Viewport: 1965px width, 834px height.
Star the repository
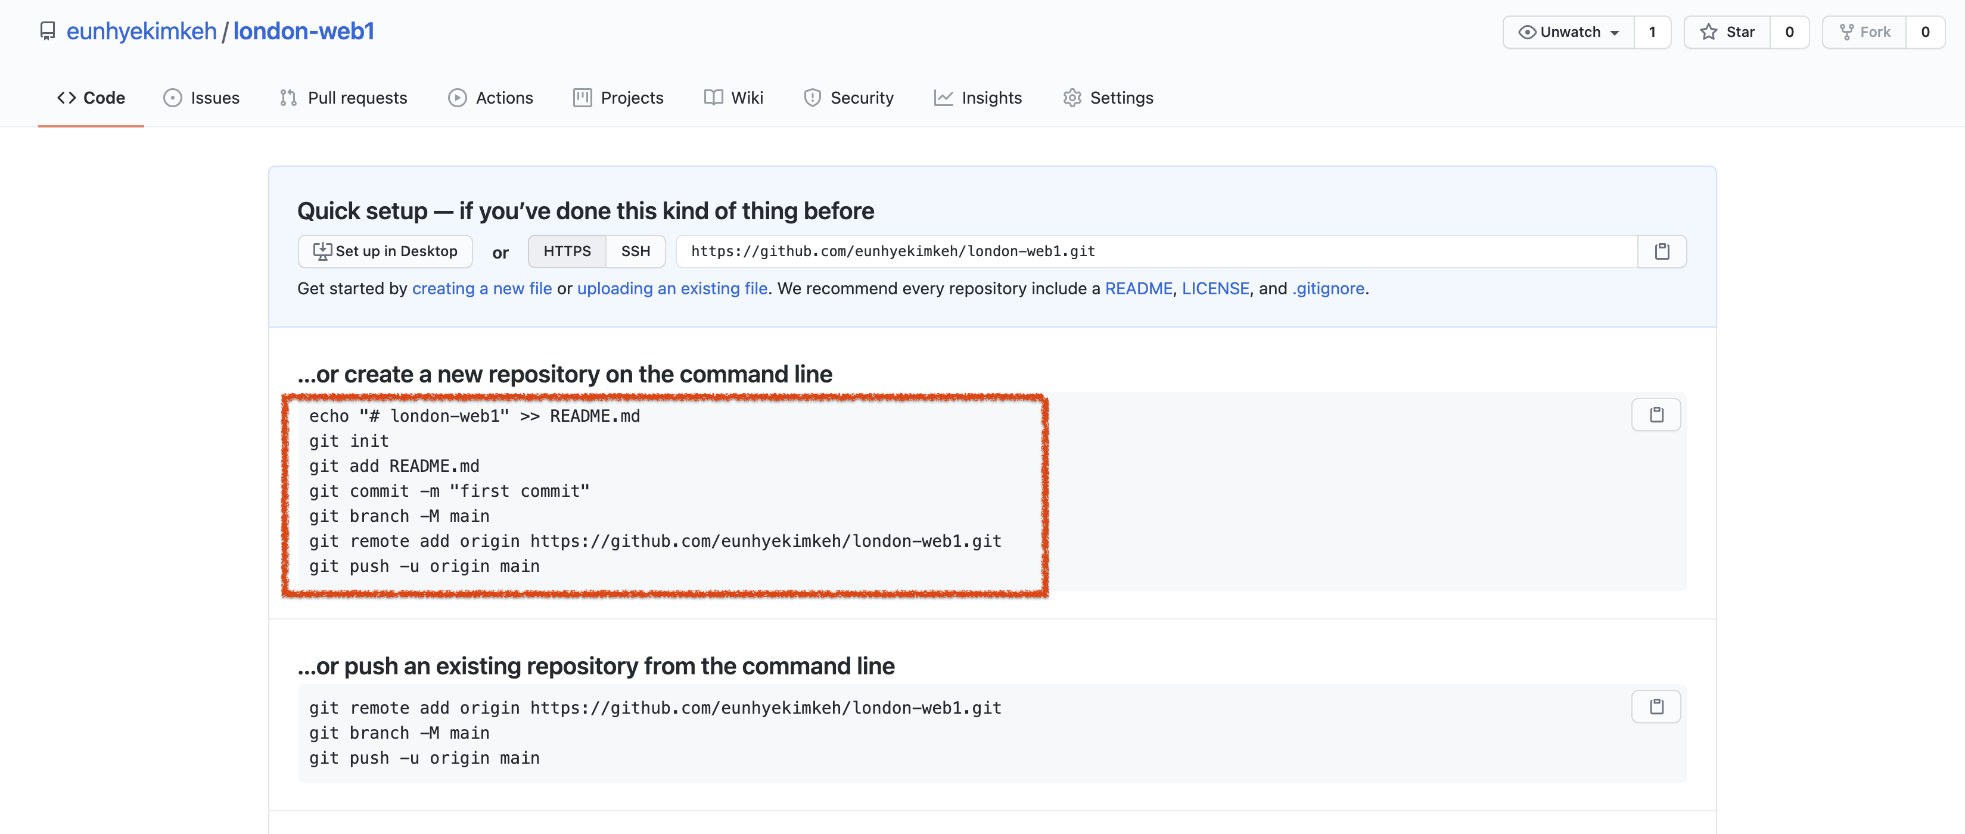click(x=1727, y=32)
